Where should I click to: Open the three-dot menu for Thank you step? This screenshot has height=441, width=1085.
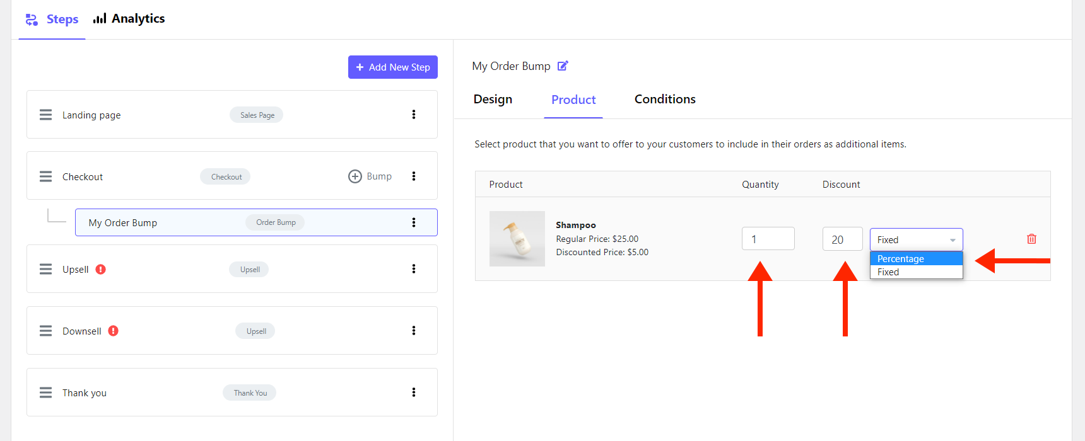pyautogui.click(x=414, y=392)
